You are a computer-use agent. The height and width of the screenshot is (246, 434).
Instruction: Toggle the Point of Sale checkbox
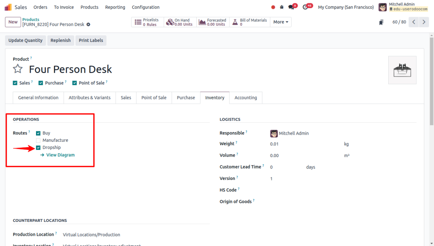point(75,83)
